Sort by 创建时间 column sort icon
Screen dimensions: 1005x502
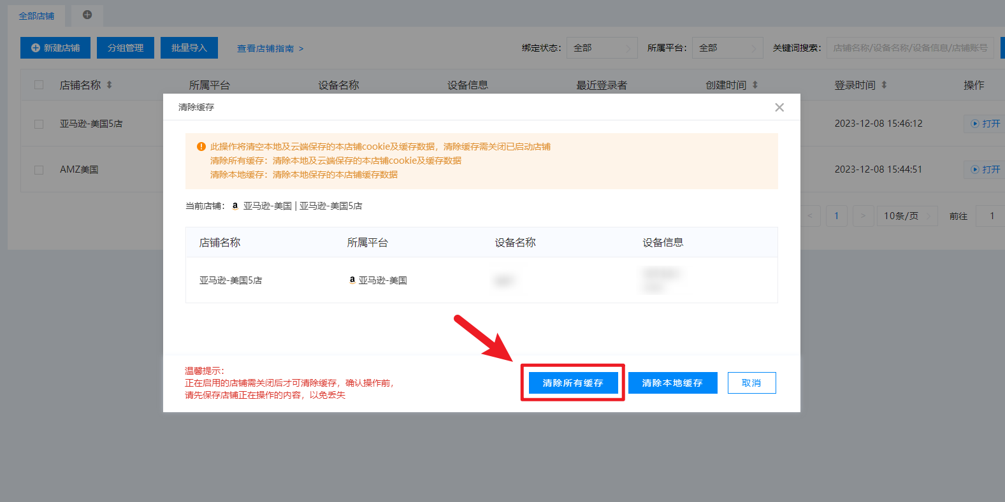point(755,85)
